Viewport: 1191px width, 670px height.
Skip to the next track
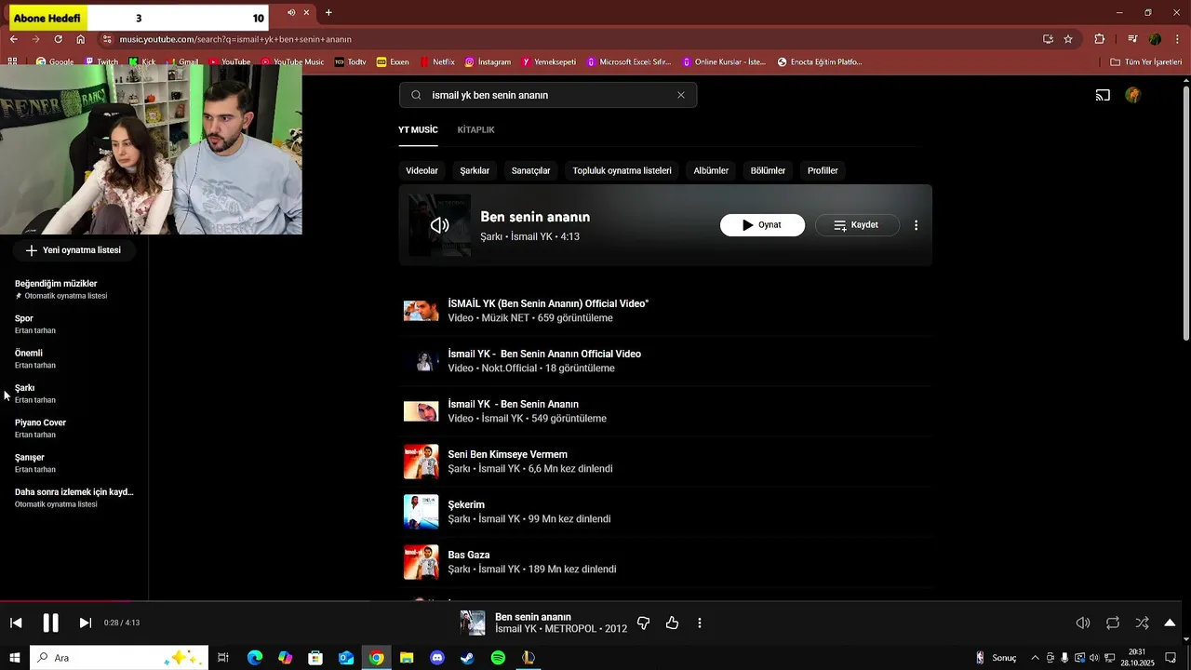pyautogui.click(x=85, y=623)
